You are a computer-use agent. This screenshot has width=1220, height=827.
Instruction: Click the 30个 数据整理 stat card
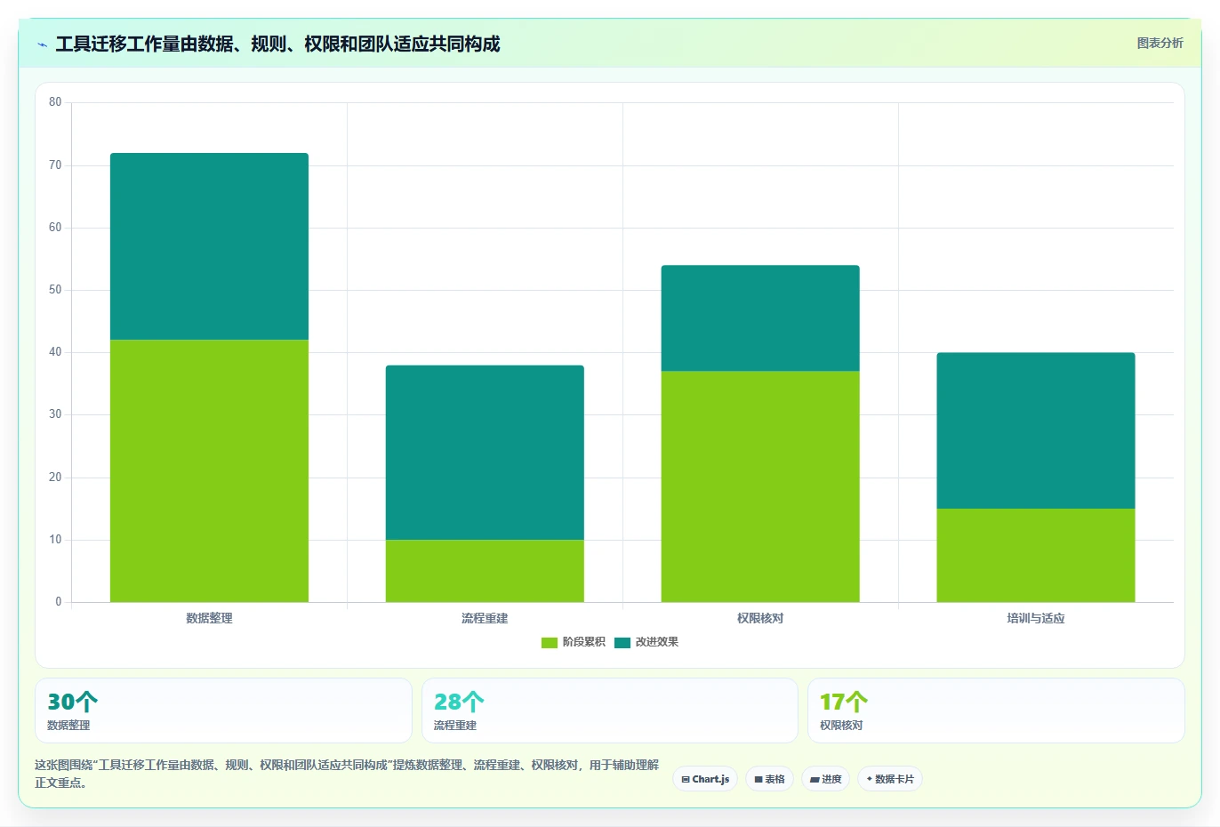[223, 711]
